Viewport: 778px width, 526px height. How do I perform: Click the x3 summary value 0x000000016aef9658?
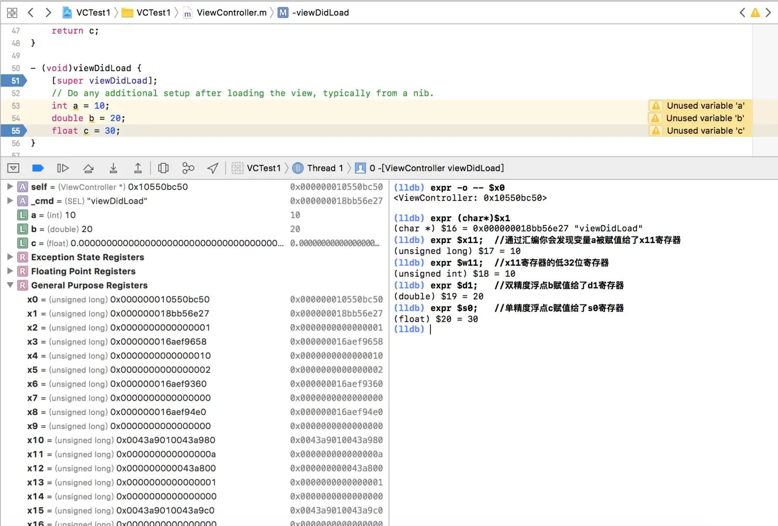coord(337,342)
